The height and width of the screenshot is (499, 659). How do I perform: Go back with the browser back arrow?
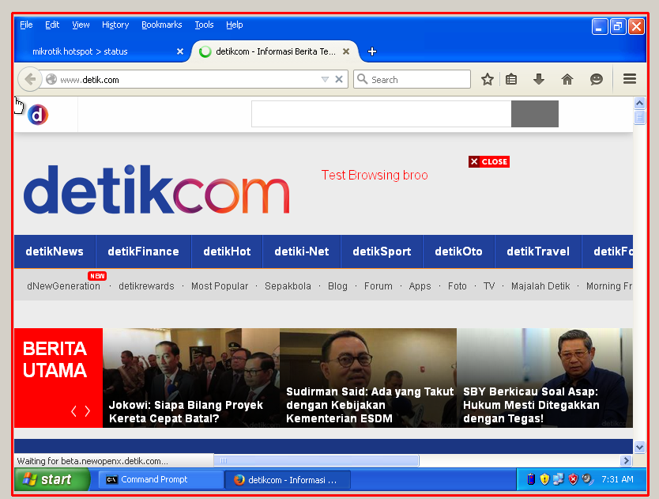click(30, 79)
